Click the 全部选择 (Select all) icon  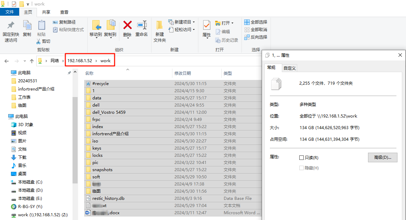[x=247, y=22]
